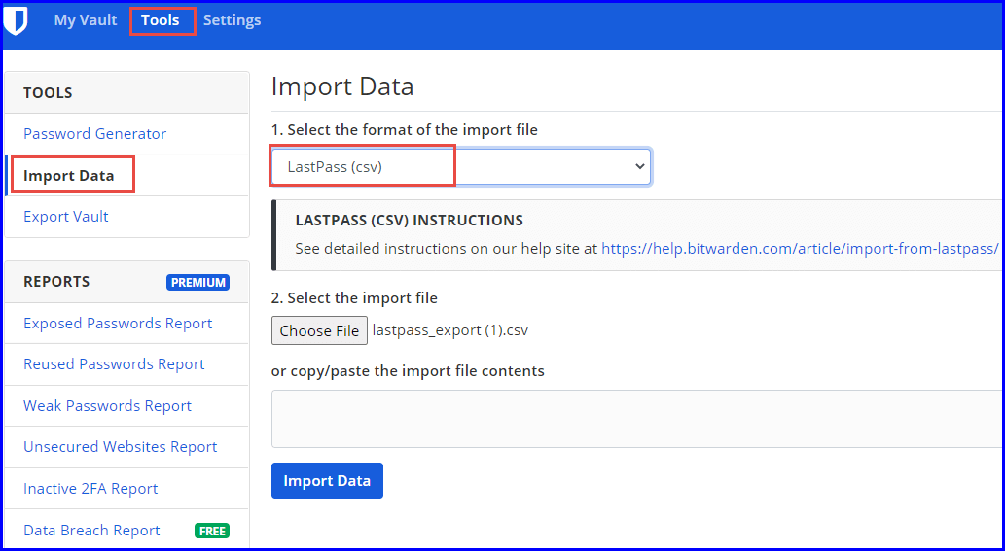This screenshot has height=551, width=1005.
Task: Open the Data Breach Report link
Action: point(91,531)
